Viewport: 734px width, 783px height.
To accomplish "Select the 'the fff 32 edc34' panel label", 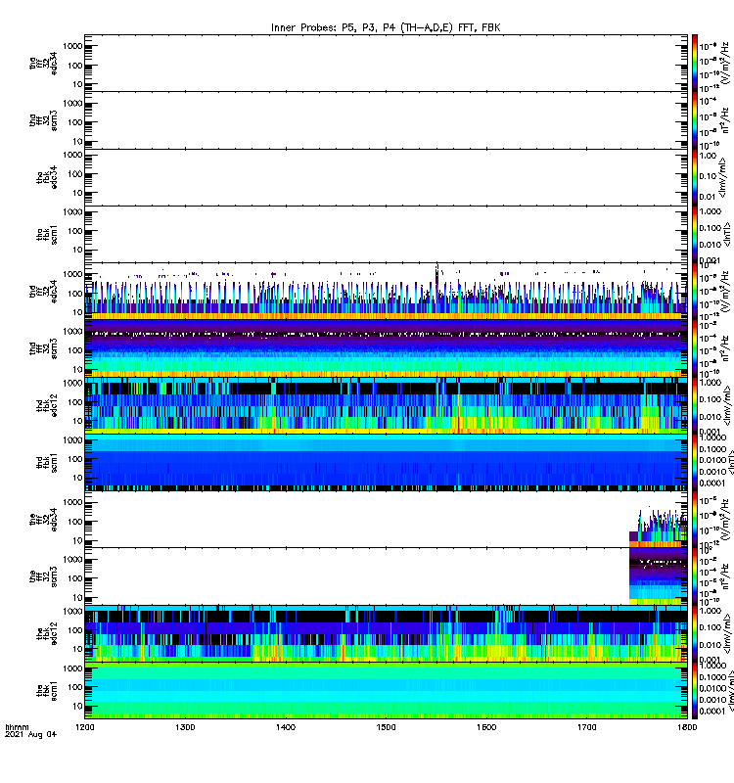I will tap(43, 520).
